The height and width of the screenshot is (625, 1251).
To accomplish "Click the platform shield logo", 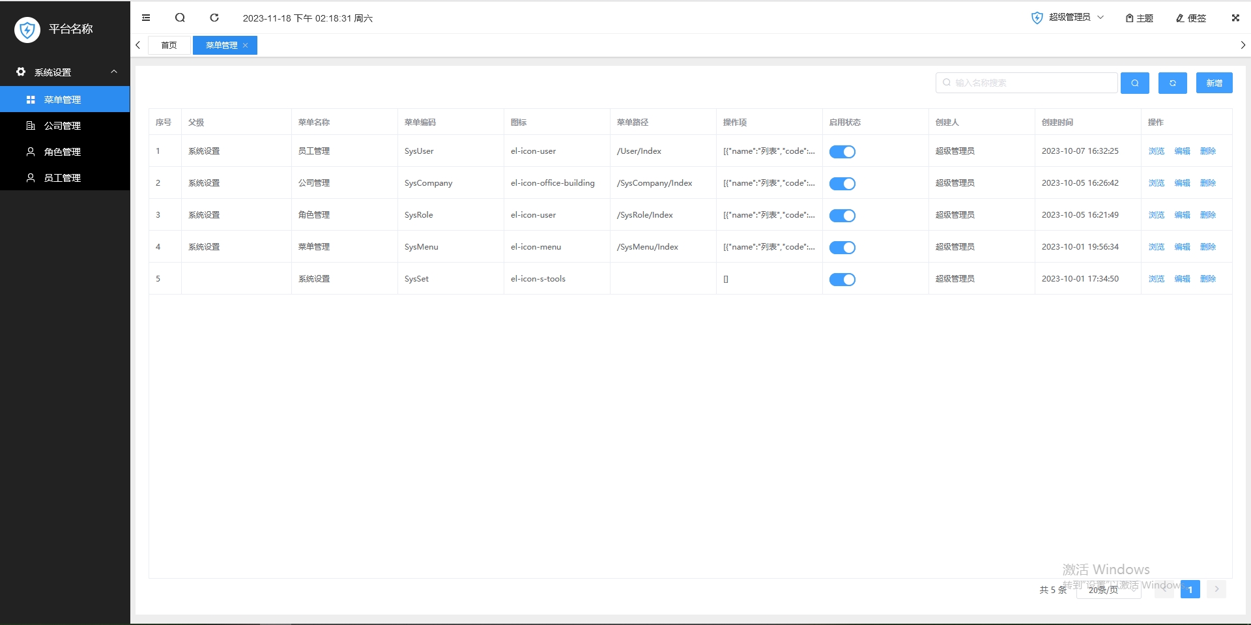I will [27, 29].
